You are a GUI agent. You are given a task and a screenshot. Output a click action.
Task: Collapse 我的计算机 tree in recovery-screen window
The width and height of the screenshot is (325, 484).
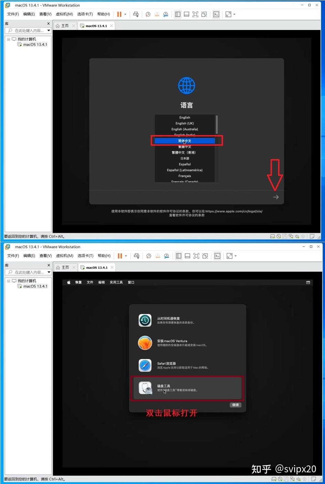9,281
